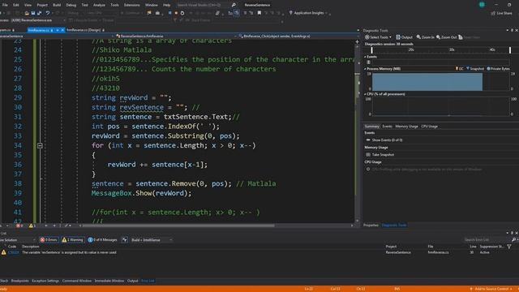Open Select Tools dropdown in Diagnostic Tools

pyautogui.click(x=378, y=37)
